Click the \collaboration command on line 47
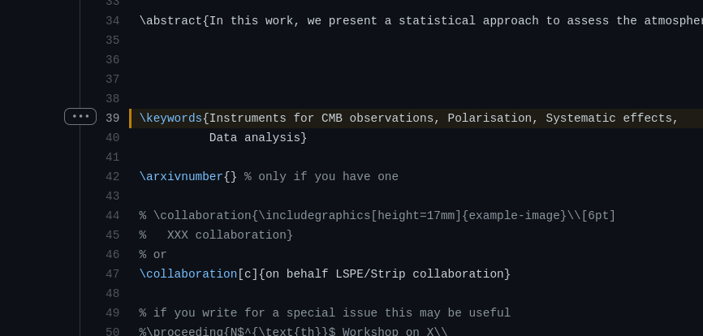 coord(188,274)
